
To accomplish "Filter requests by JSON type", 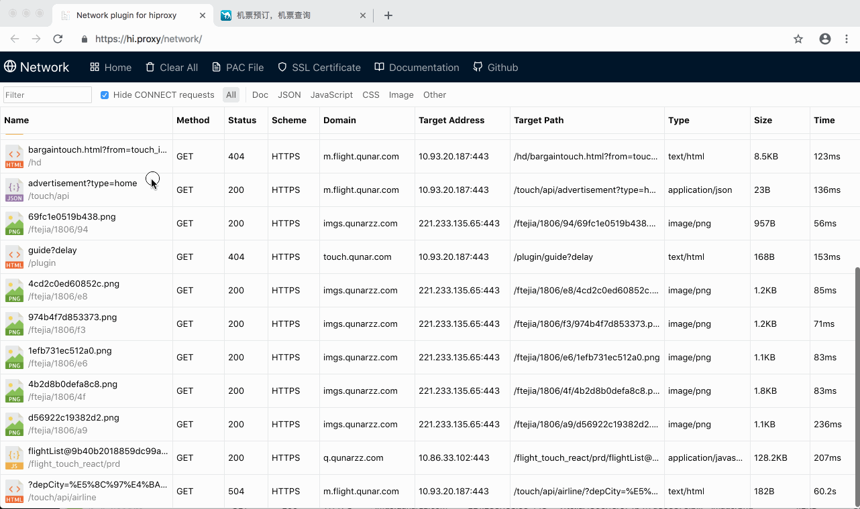I will [289, 95].
